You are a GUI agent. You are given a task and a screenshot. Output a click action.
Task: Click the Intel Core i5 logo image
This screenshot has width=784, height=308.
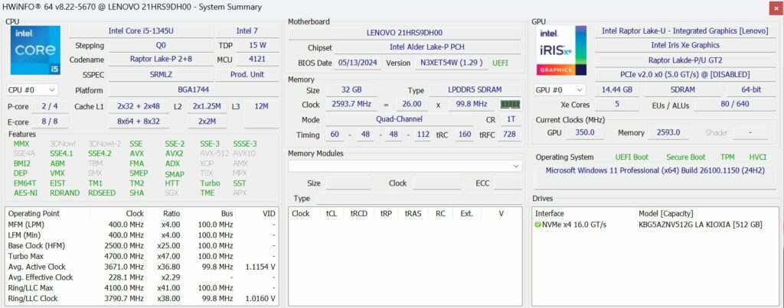point(35,50)
